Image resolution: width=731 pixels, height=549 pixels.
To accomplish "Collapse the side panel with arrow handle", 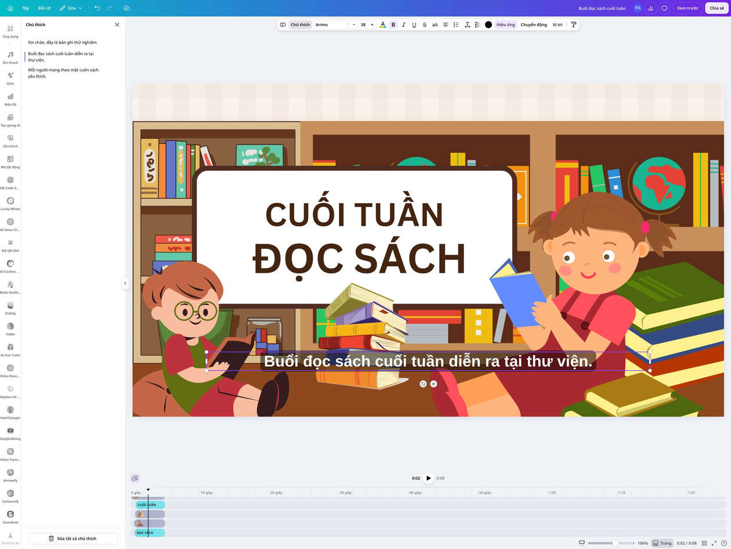I will [x=125, y=284].
